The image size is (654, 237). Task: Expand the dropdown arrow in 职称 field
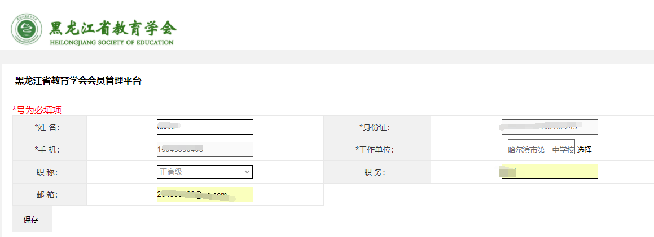[x=247, y=172]
